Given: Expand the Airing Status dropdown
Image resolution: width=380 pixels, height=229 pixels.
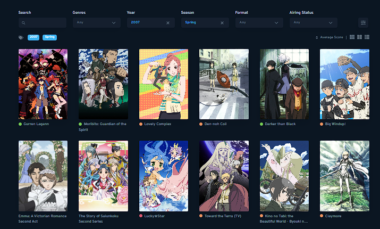Looking at the screenshot, I should coord(314,22).
